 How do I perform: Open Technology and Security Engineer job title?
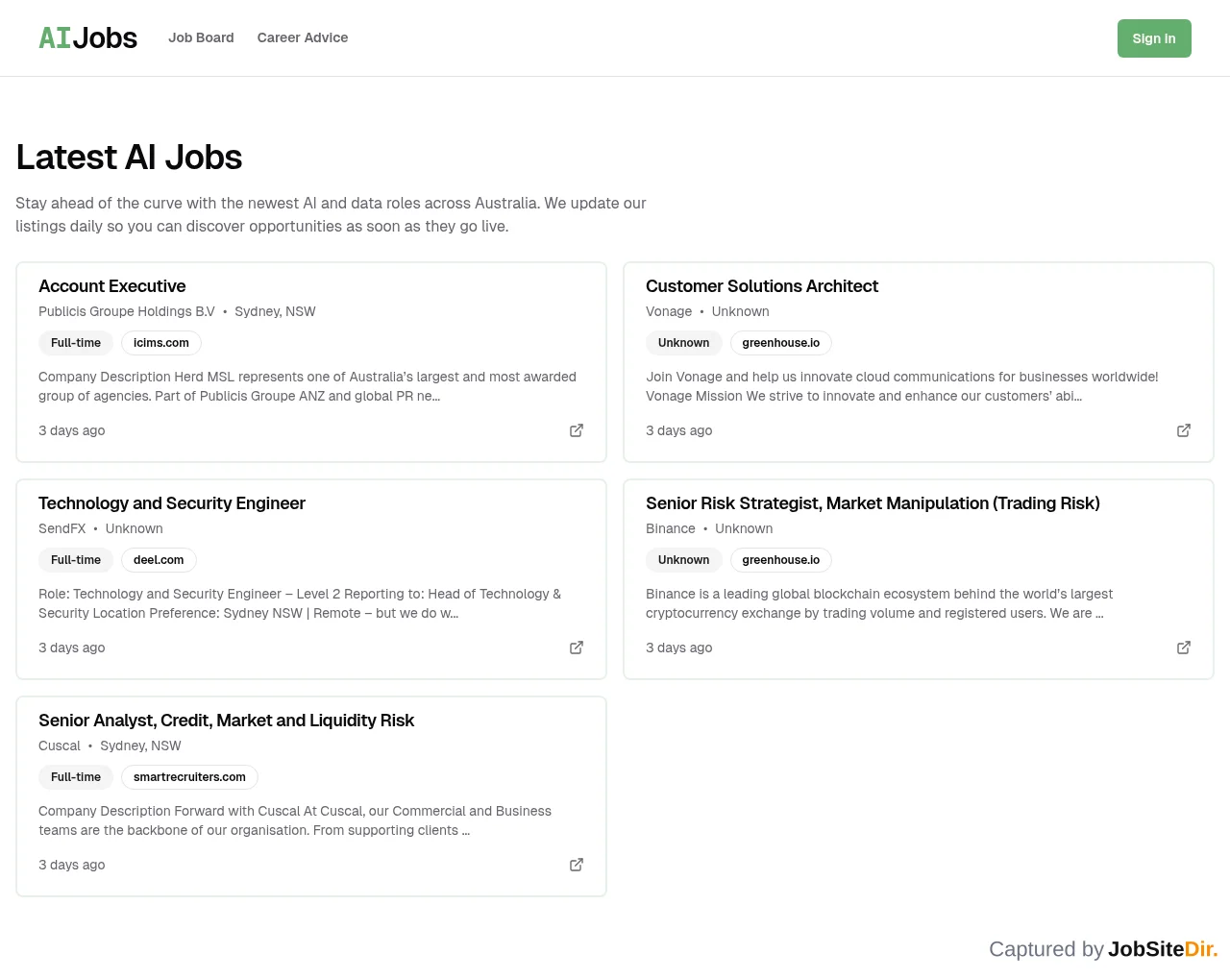(172, 503)
